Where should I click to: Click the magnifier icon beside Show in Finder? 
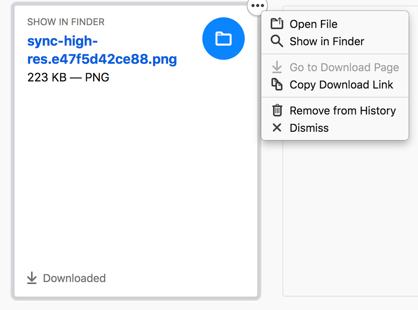click(277, 41)
